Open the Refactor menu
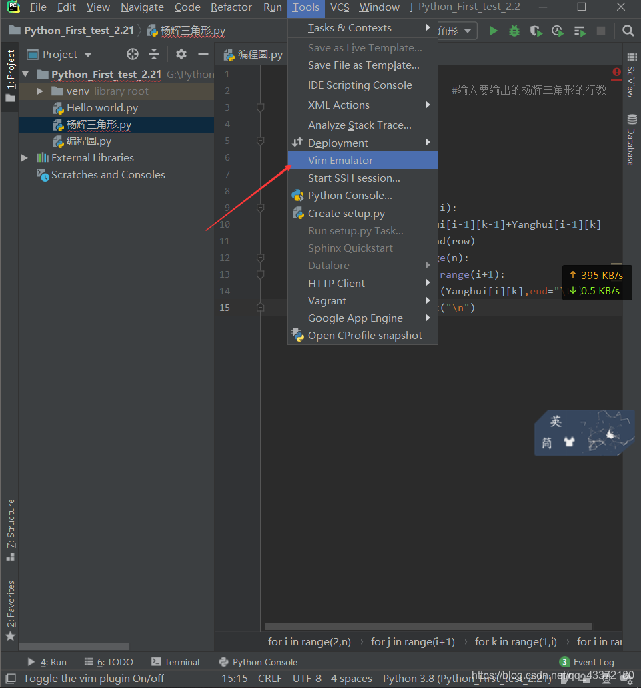The width and height of the screenshot is (641, 688). pyautogui.click(x=231, y=7)
